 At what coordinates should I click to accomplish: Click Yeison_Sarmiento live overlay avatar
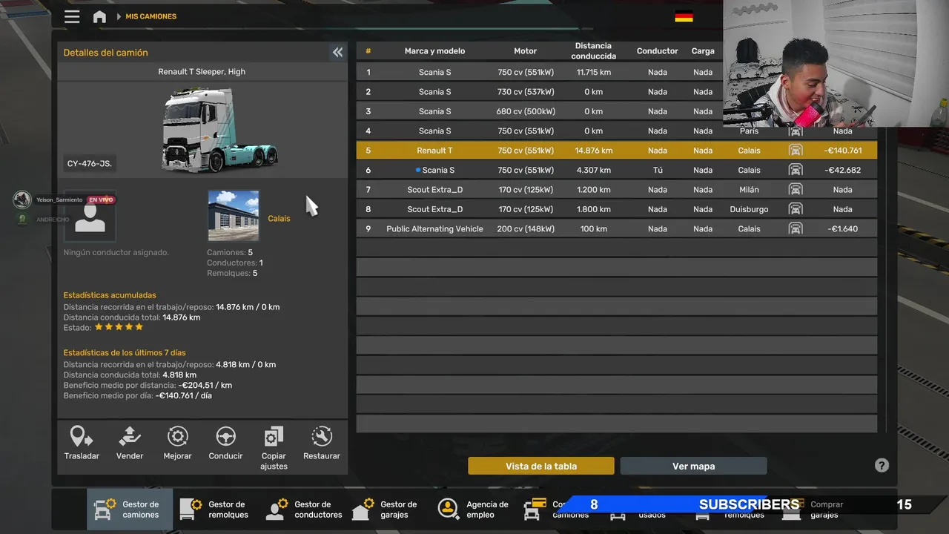(22, 200)
